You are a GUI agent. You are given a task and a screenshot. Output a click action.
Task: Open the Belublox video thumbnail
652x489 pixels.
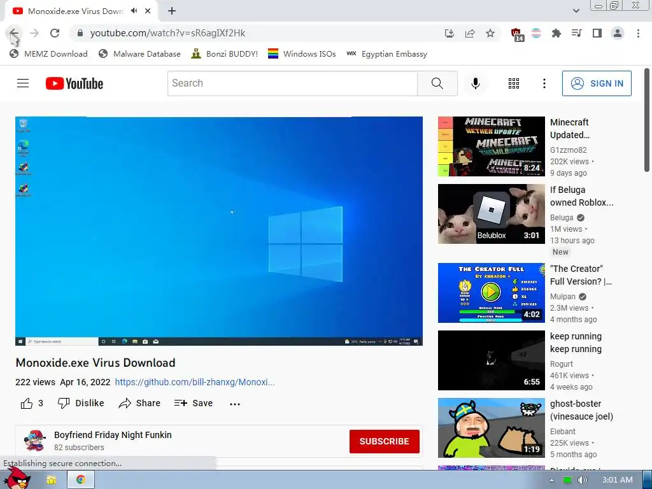click(491, 214)
